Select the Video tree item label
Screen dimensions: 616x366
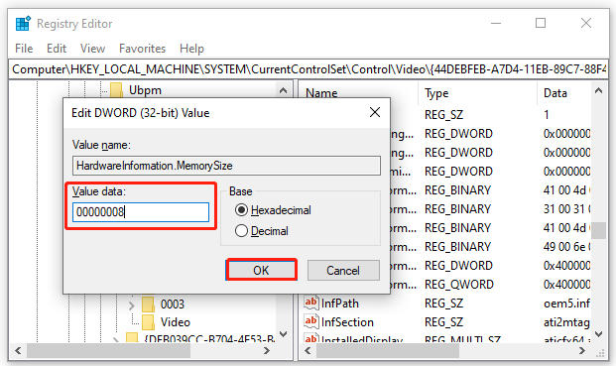[x=176, y=322]
